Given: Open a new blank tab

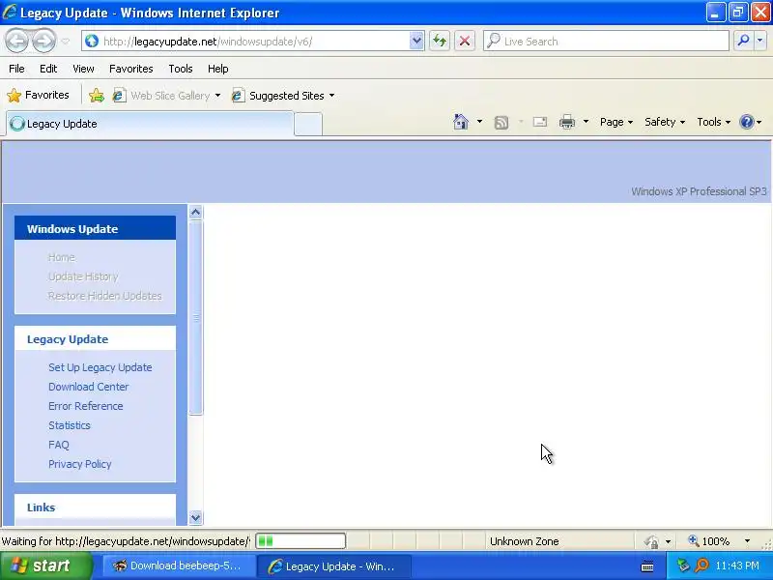Looking at the screenshot, I should [308, 125].
